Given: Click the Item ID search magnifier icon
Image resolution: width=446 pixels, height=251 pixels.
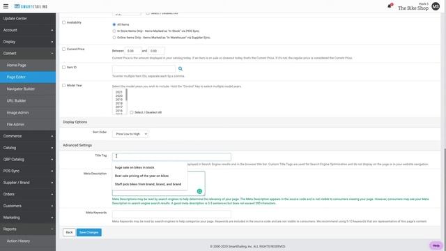Looking at the screenshot, I should tap(180, 68).
